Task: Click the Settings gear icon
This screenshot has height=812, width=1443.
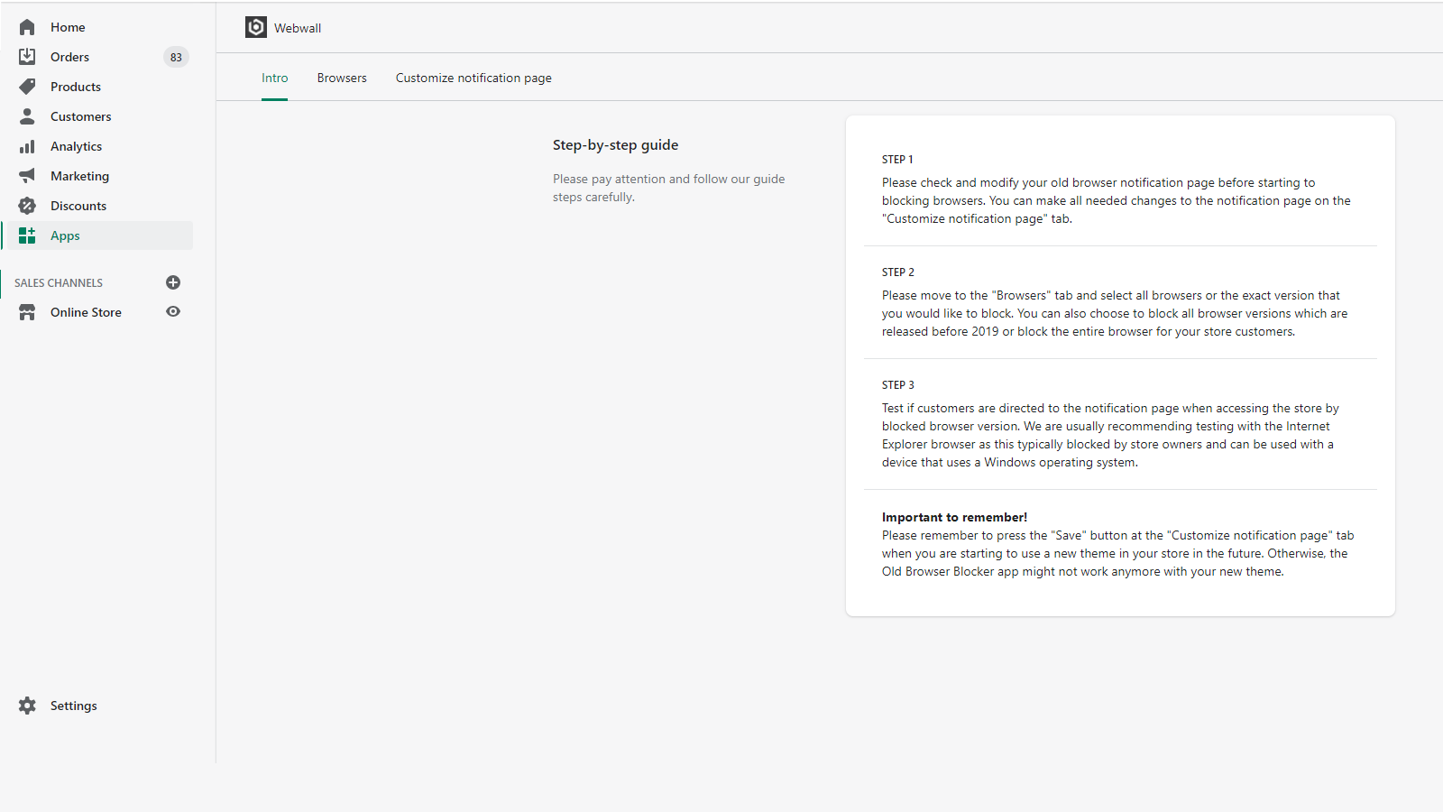Action: point(27,706)
